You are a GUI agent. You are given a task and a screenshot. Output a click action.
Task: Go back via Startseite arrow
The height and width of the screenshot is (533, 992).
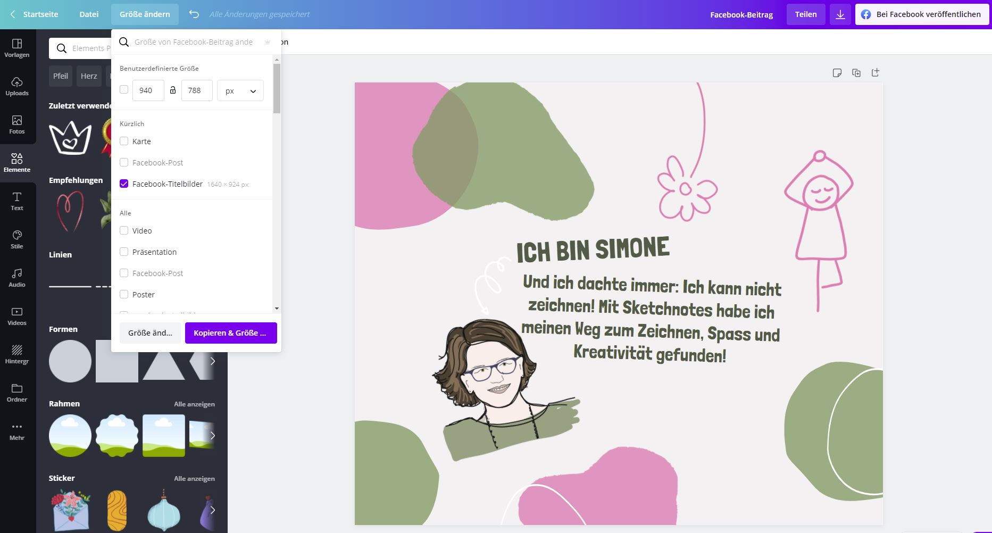(13, 14)
